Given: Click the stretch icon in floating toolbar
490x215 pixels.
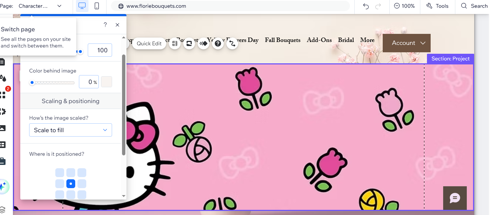Looking at the screenshot, I should 189,43.
